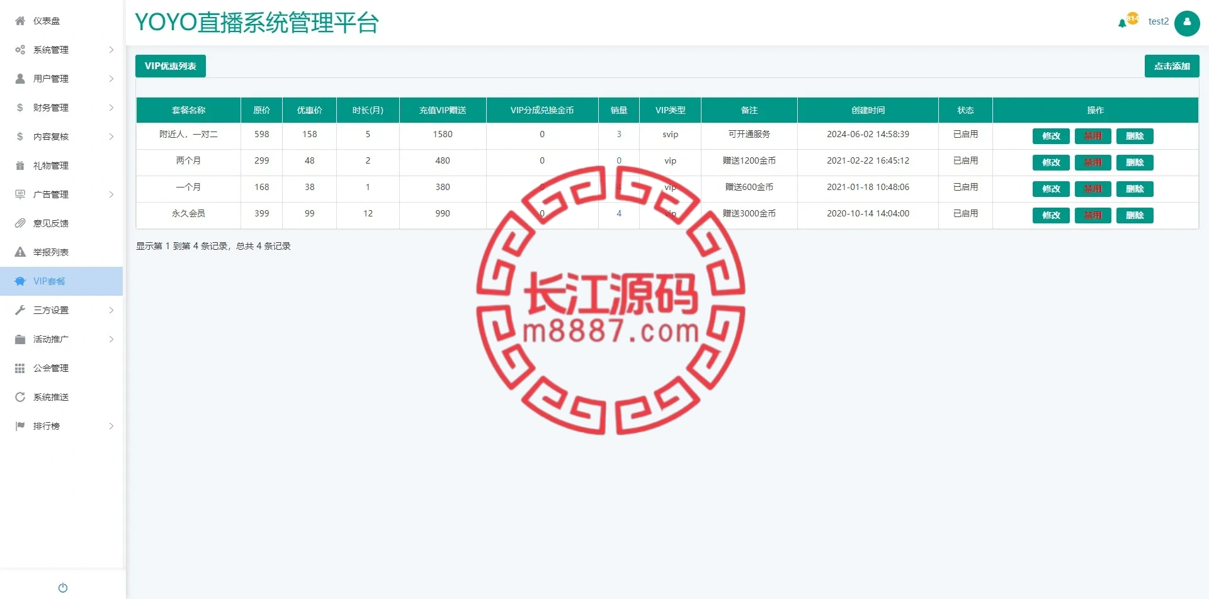Expand the 用户管理 submenu arrow
The image size is (1209, 599).
coord(111,79)
